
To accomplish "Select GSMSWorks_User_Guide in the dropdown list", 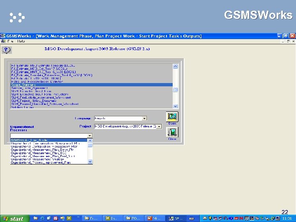I will [29, 140].
